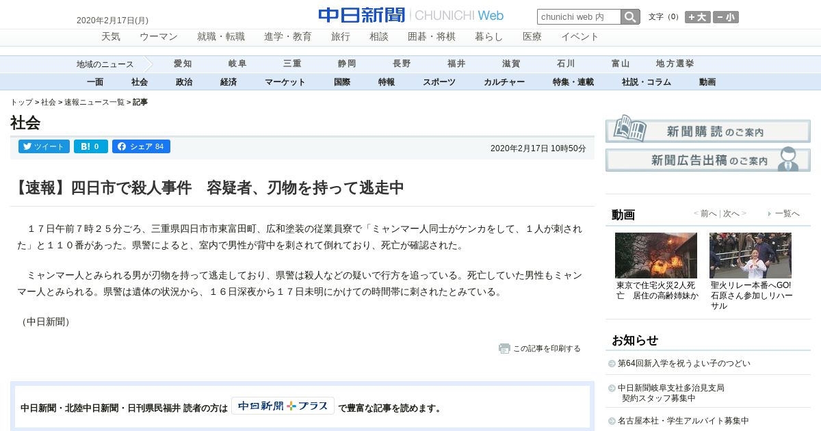
Task: Open the イベント menu item
Action: point(580,37)
